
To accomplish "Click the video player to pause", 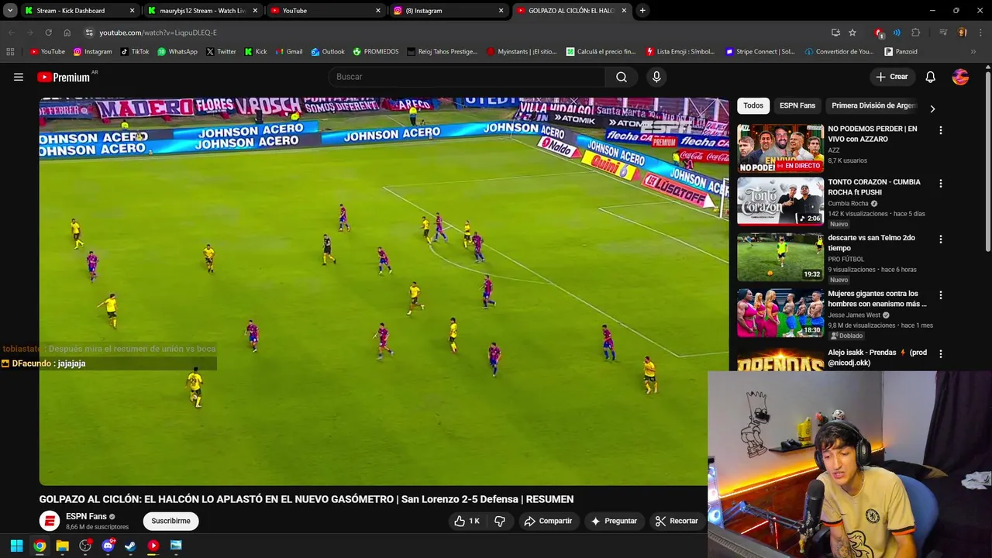I will [384, 291].
